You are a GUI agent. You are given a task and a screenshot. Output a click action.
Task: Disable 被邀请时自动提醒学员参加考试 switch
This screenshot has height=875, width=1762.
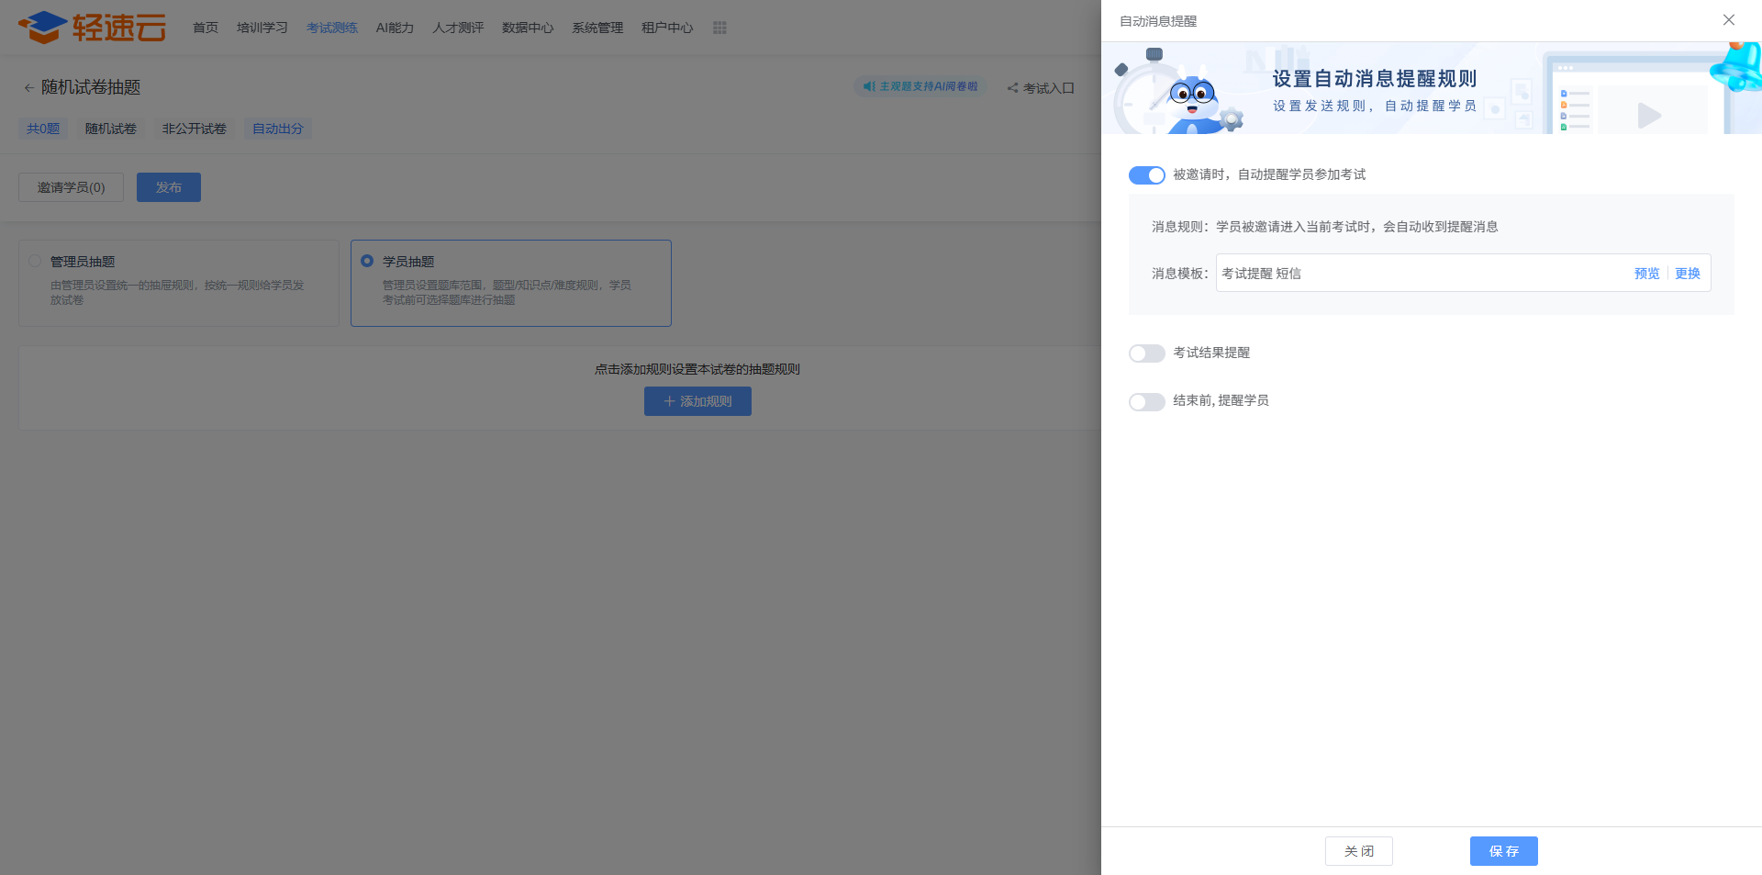point(1146,175)
